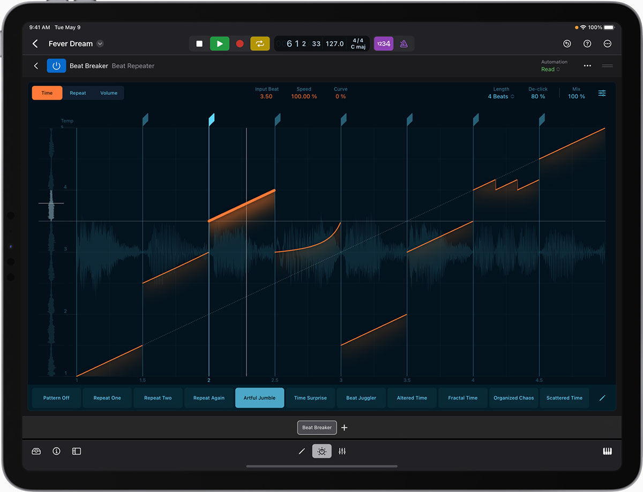
Task: Choose the Time Surprise preset
Action: coord(310,398)
